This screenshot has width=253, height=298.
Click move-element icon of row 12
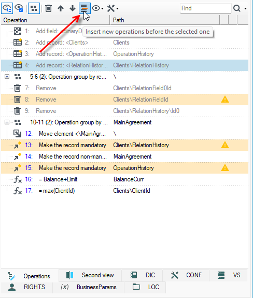pyautogui.click(x=18, y=134)
